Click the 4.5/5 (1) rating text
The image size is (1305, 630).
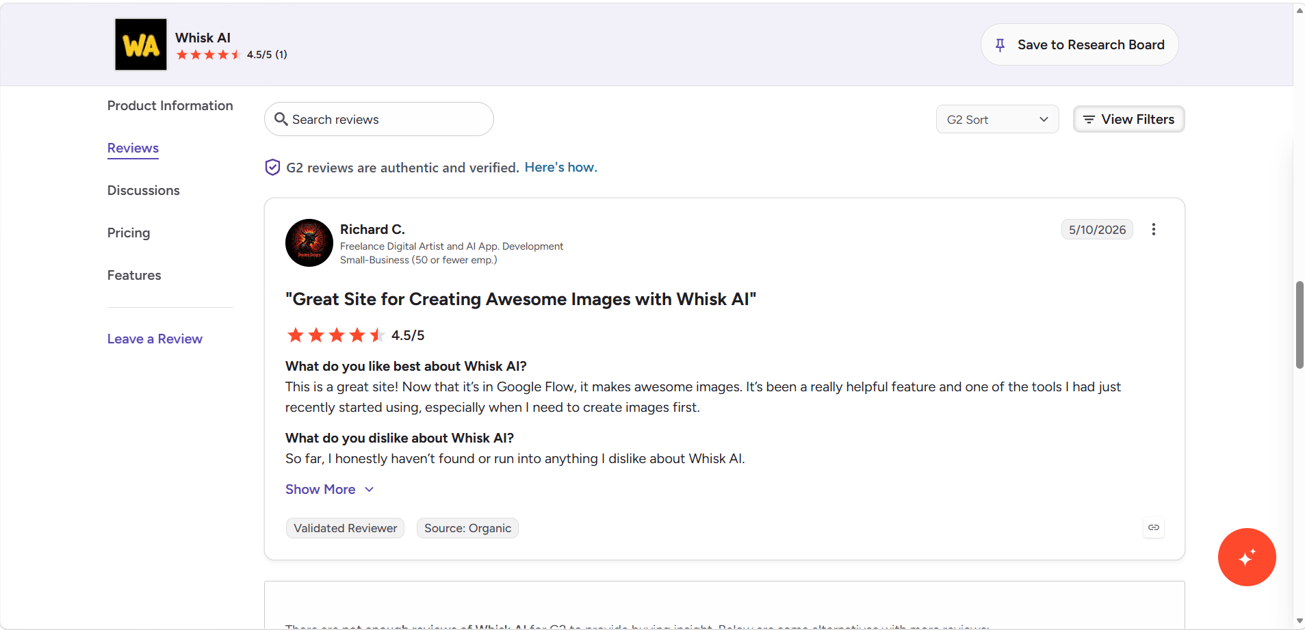[267, 55]
